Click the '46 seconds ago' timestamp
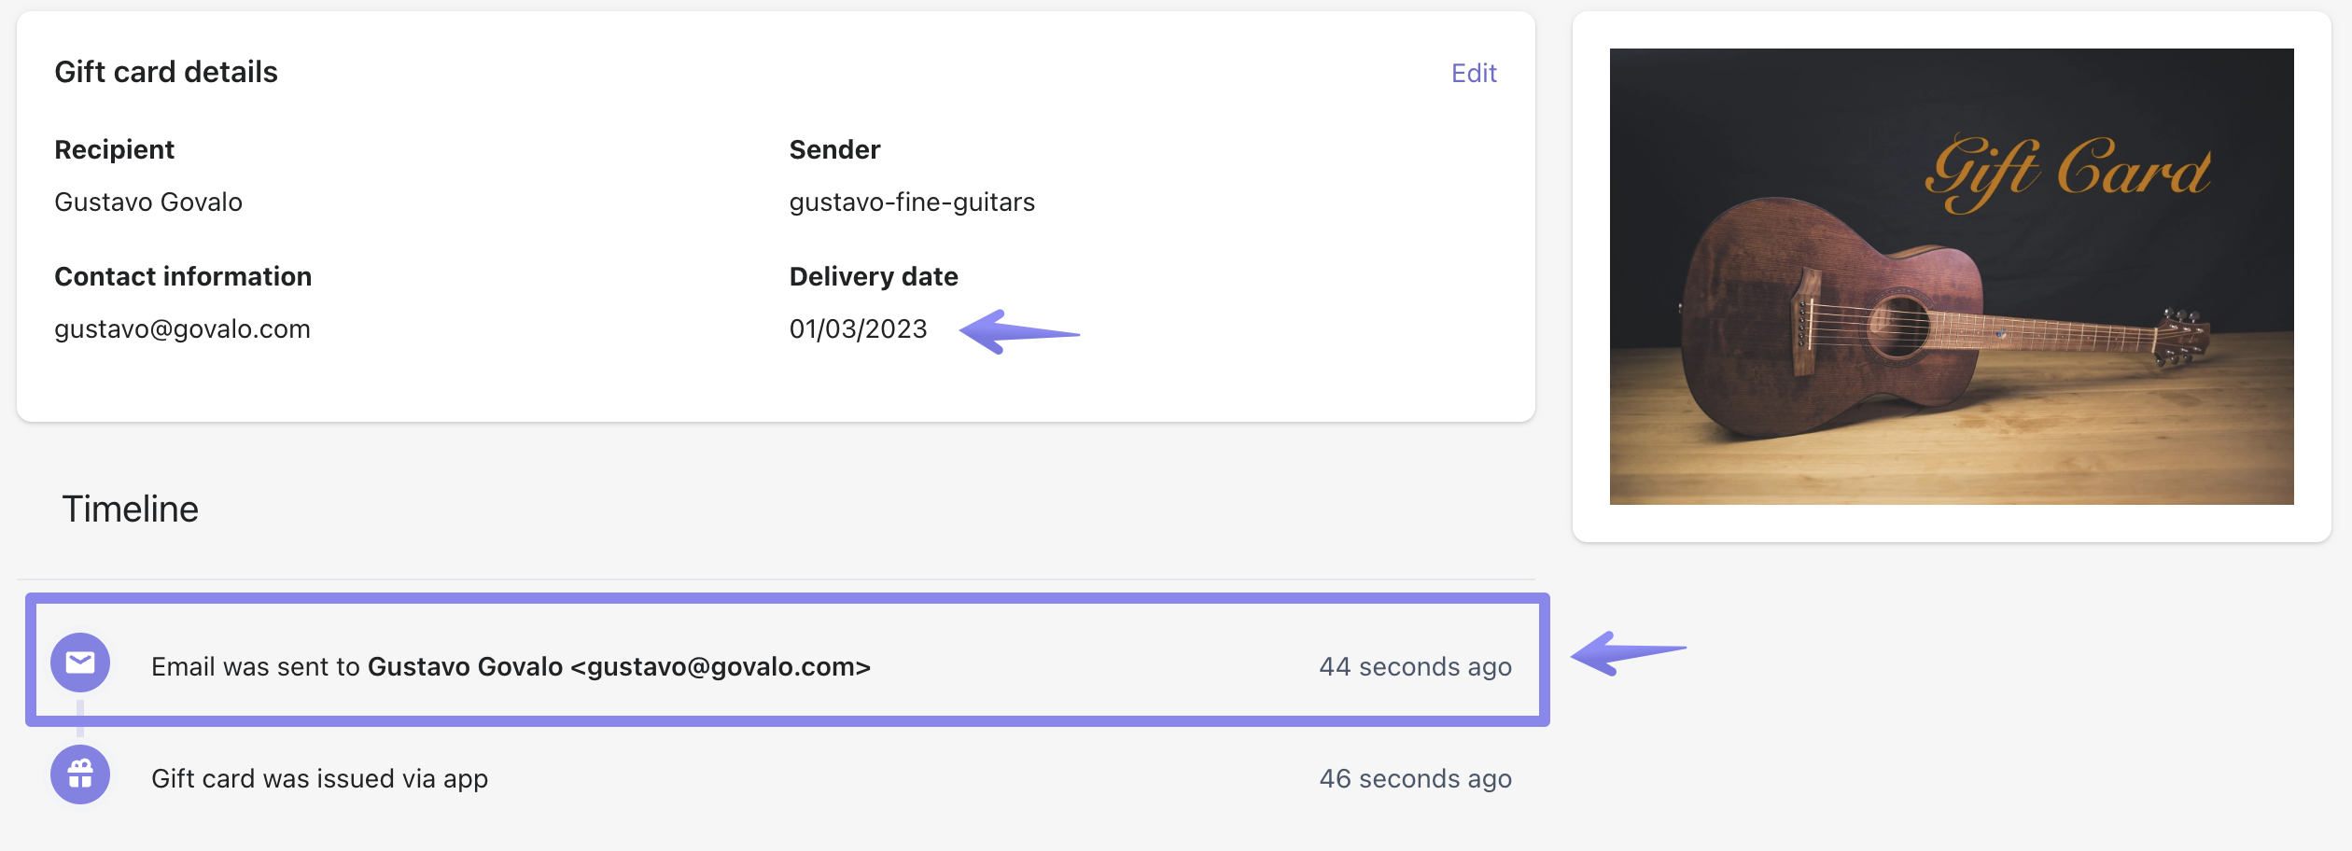This screenshot has width=2352, height=851. pyautogui.click(x=1415, y=778)
